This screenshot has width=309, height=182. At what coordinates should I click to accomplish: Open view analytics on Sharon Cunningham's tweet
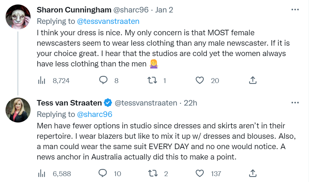pos(42,80)
